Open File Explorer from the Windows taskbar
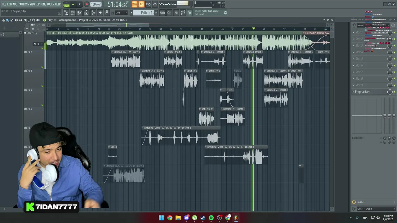397x223 pixels. point(178,218)
